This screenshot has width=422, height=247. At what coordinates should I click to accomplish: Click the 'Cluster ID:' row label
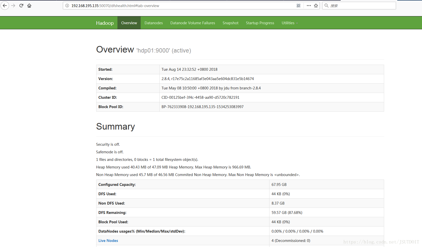(x=108, y=97)
